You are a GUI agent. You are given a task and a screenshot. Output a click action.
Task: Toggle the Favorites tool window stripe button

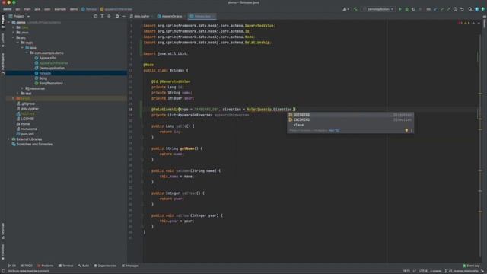pyautogui.click(x=3, y=252)
